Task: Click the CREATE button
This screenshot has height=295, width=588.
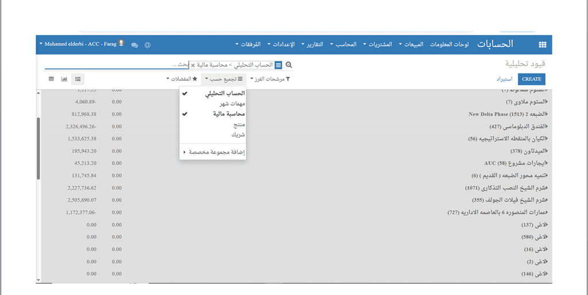Action: tap(531, 79)
